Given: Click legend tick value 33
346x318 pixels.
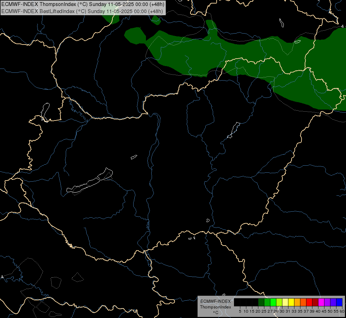Looking at the screenshot, I should pyautogui.click(x=294, y=311).
